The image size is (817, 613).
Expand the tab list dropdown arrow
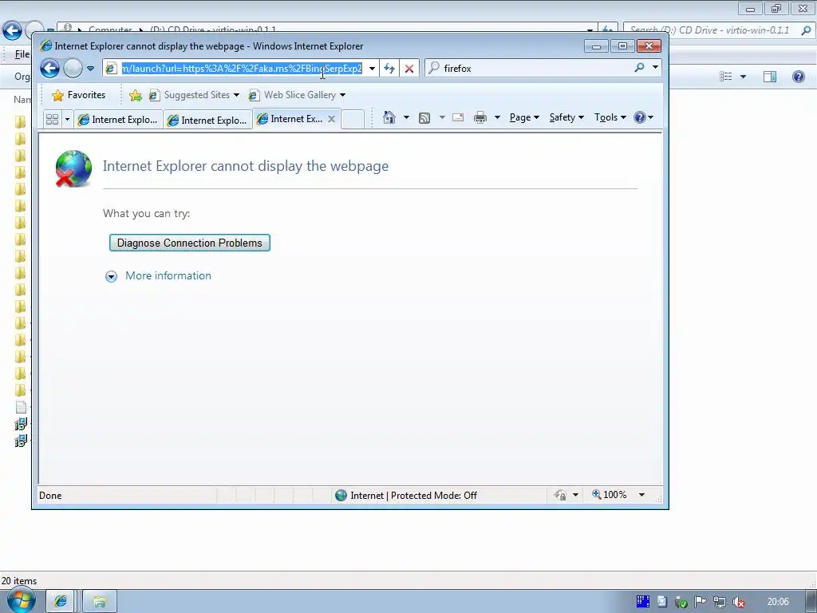click(67, 120)
